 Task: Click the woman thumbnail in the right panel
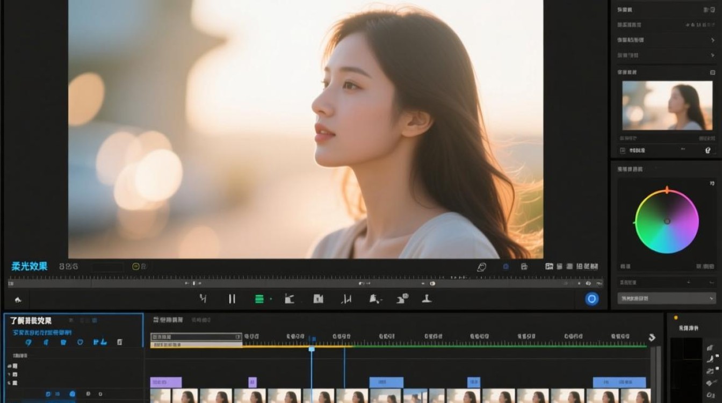click(x=667, y=105)
